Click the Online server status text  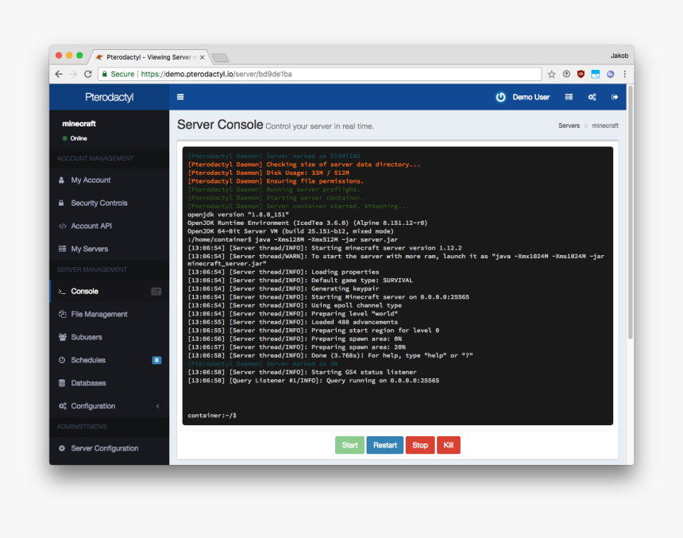(x=79, y=138)
